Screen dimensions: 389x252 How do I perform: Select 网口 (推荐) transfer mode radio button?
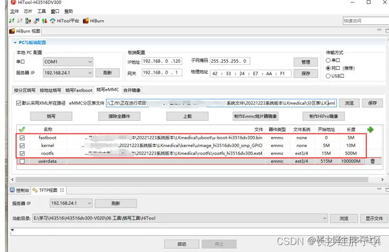coord(328,68)
